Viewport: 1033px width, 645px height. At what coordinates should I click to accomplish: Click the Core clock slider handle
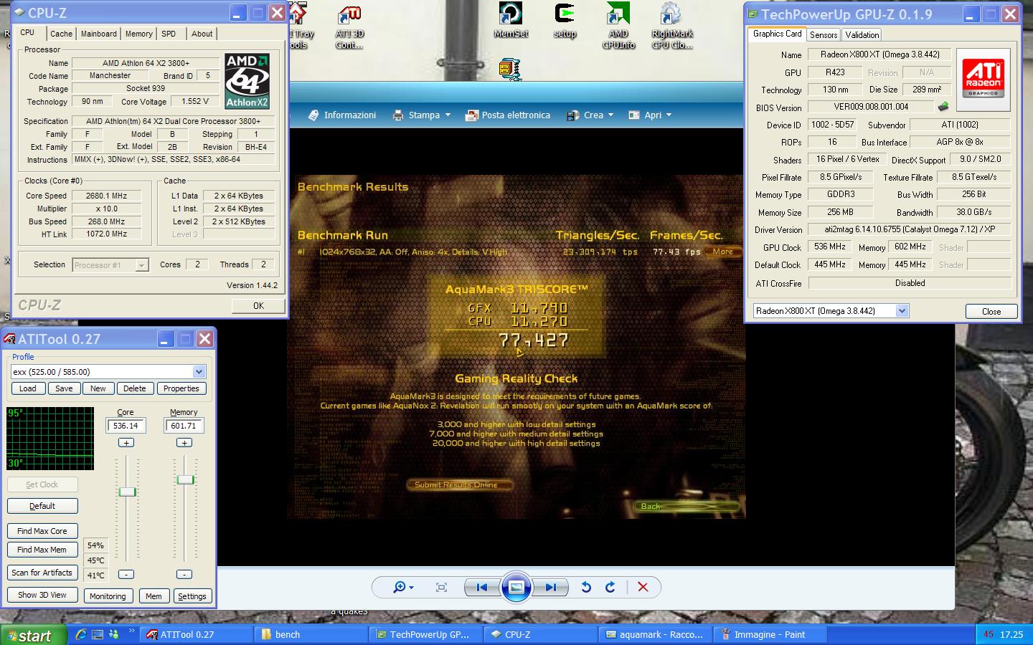[x=127, y=492]
